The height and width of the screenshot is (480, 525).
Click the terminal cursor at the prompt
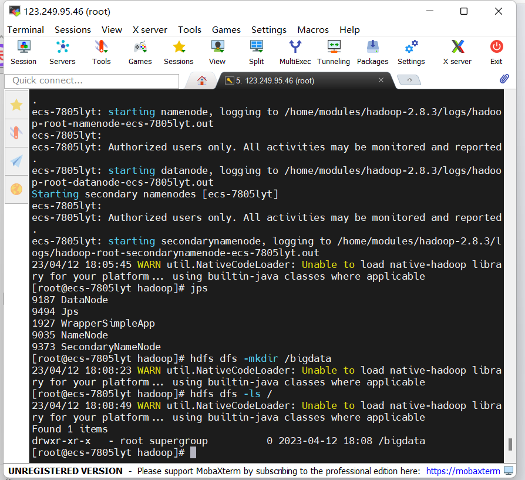pos(193,453)
